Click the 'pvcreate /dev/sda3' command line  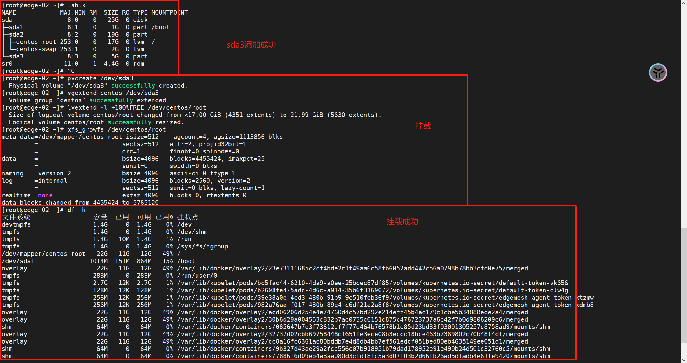[x=100, y=78]
